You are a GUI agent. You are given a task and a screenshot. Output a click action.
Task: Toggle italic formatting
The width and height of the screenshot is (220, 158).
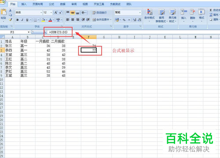[22, 20]
